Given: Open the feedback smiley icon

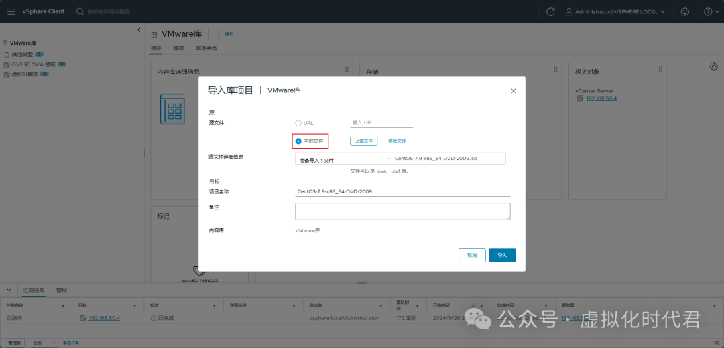Looking at the screenshot, I should click(x=685, y=11).
